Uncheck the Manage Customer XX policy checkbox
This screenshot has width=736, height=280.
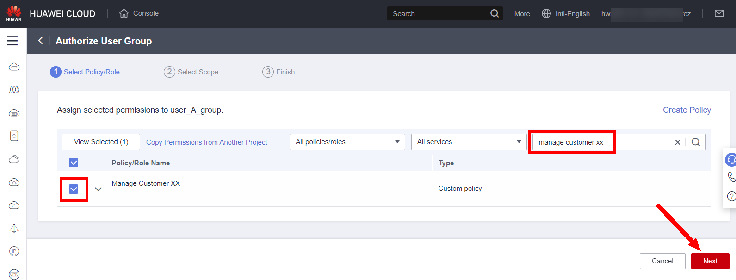click(x=74, y=189)
